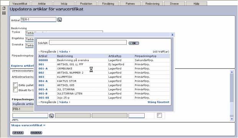The height and width of the screenshot is (138, 238).
Task: Open the Hjälp menu
Action: [197, 3]
